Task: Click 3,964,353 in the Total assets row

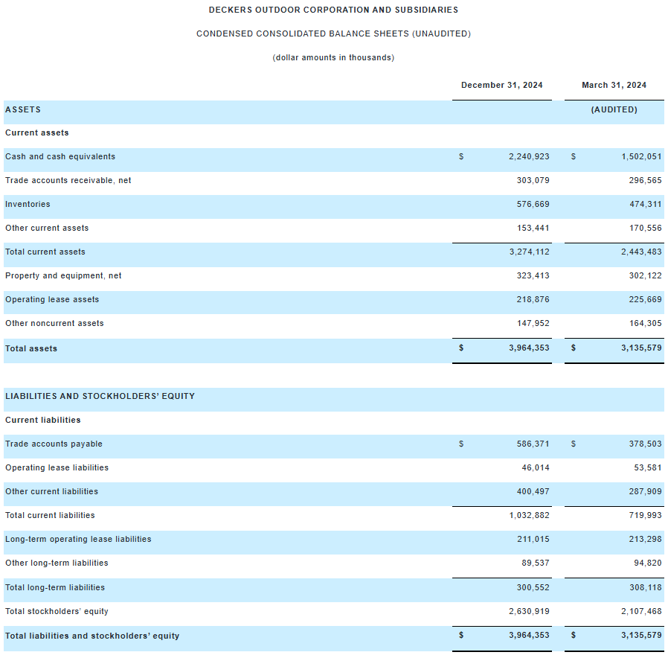Action: pos(529,348)
